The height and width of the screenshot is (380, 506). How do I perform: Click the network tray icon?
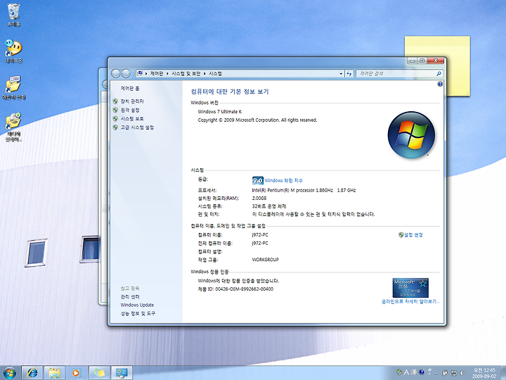tap(454, 373)
